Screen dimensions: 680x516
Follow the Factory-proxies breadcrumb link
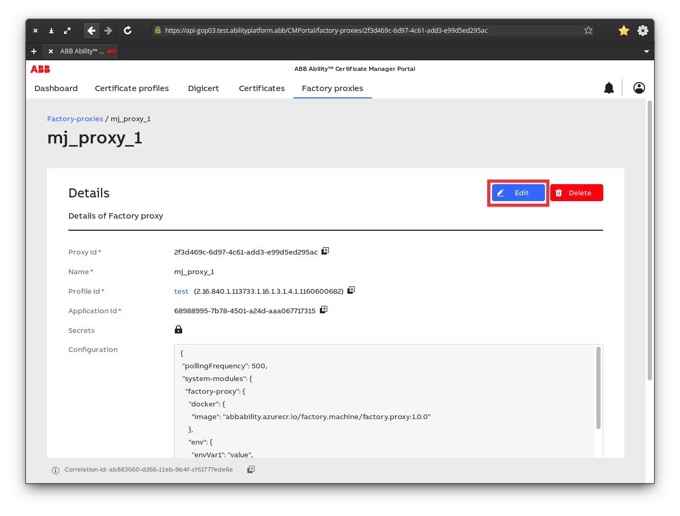coord(75,119)
